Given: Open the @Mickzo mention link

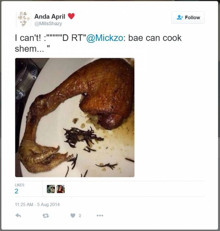Looking at the screenshot, I should 105,38.
